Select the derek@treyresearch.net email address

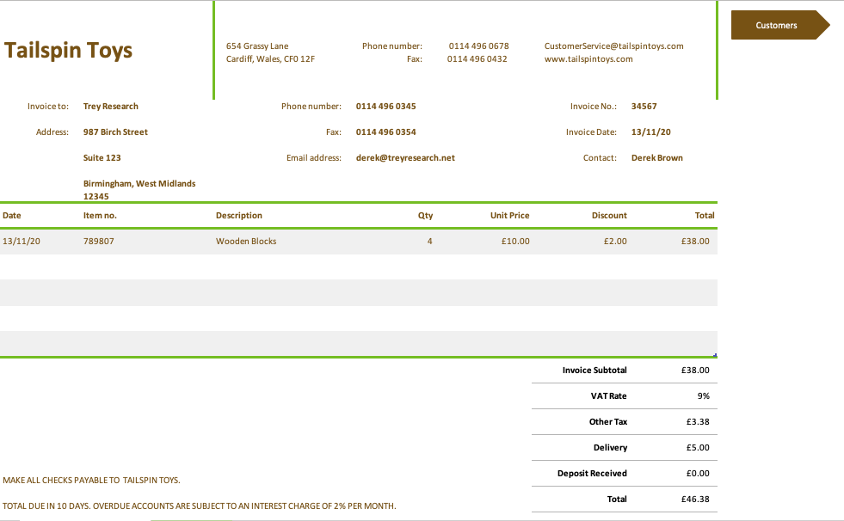coord(405,158)
